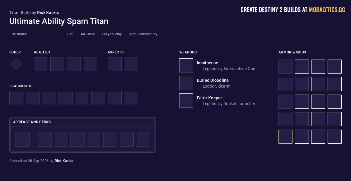Screen dimensions: 351x181
Task: Select the artifact icon in Artifact and Perks
Action: click(x=23, y=140)
